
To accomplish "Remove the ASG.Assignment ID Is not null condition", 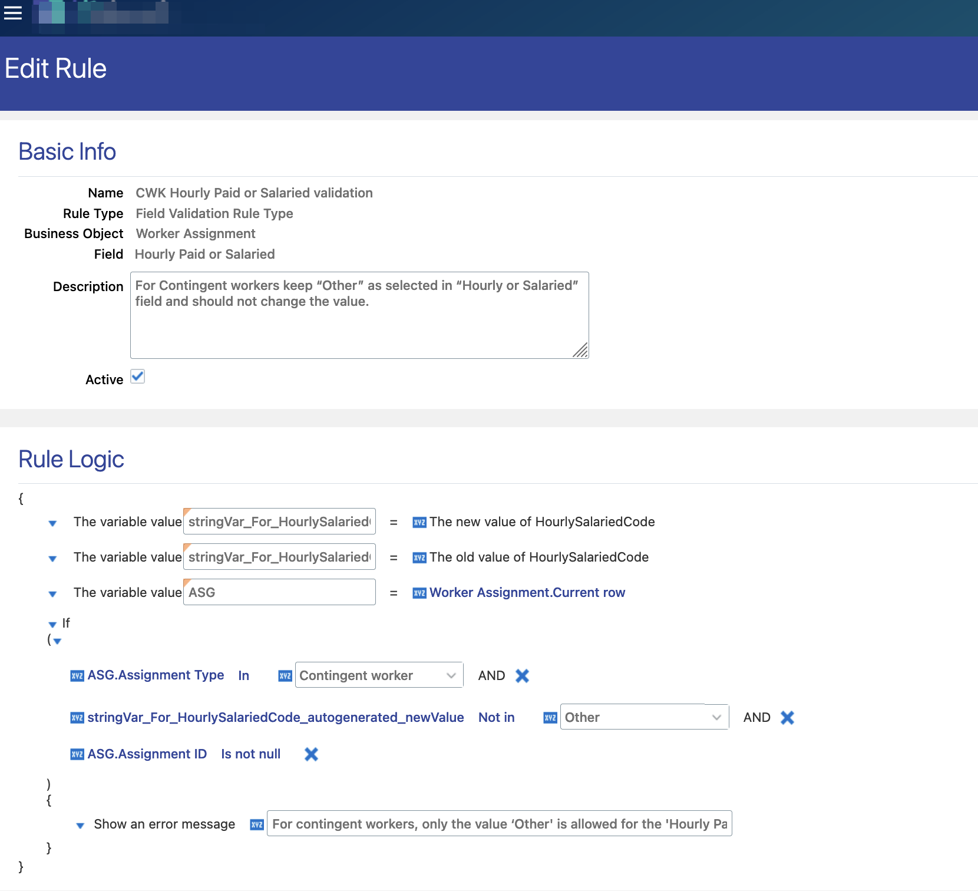I will 311,754.
